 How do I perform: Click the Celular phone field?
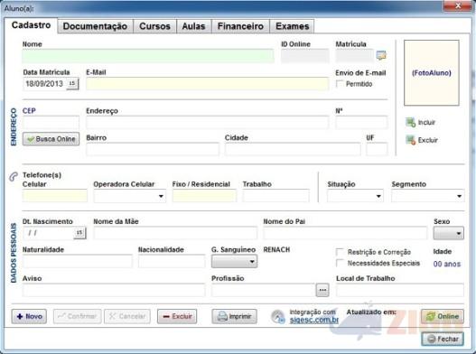(55, 196)
